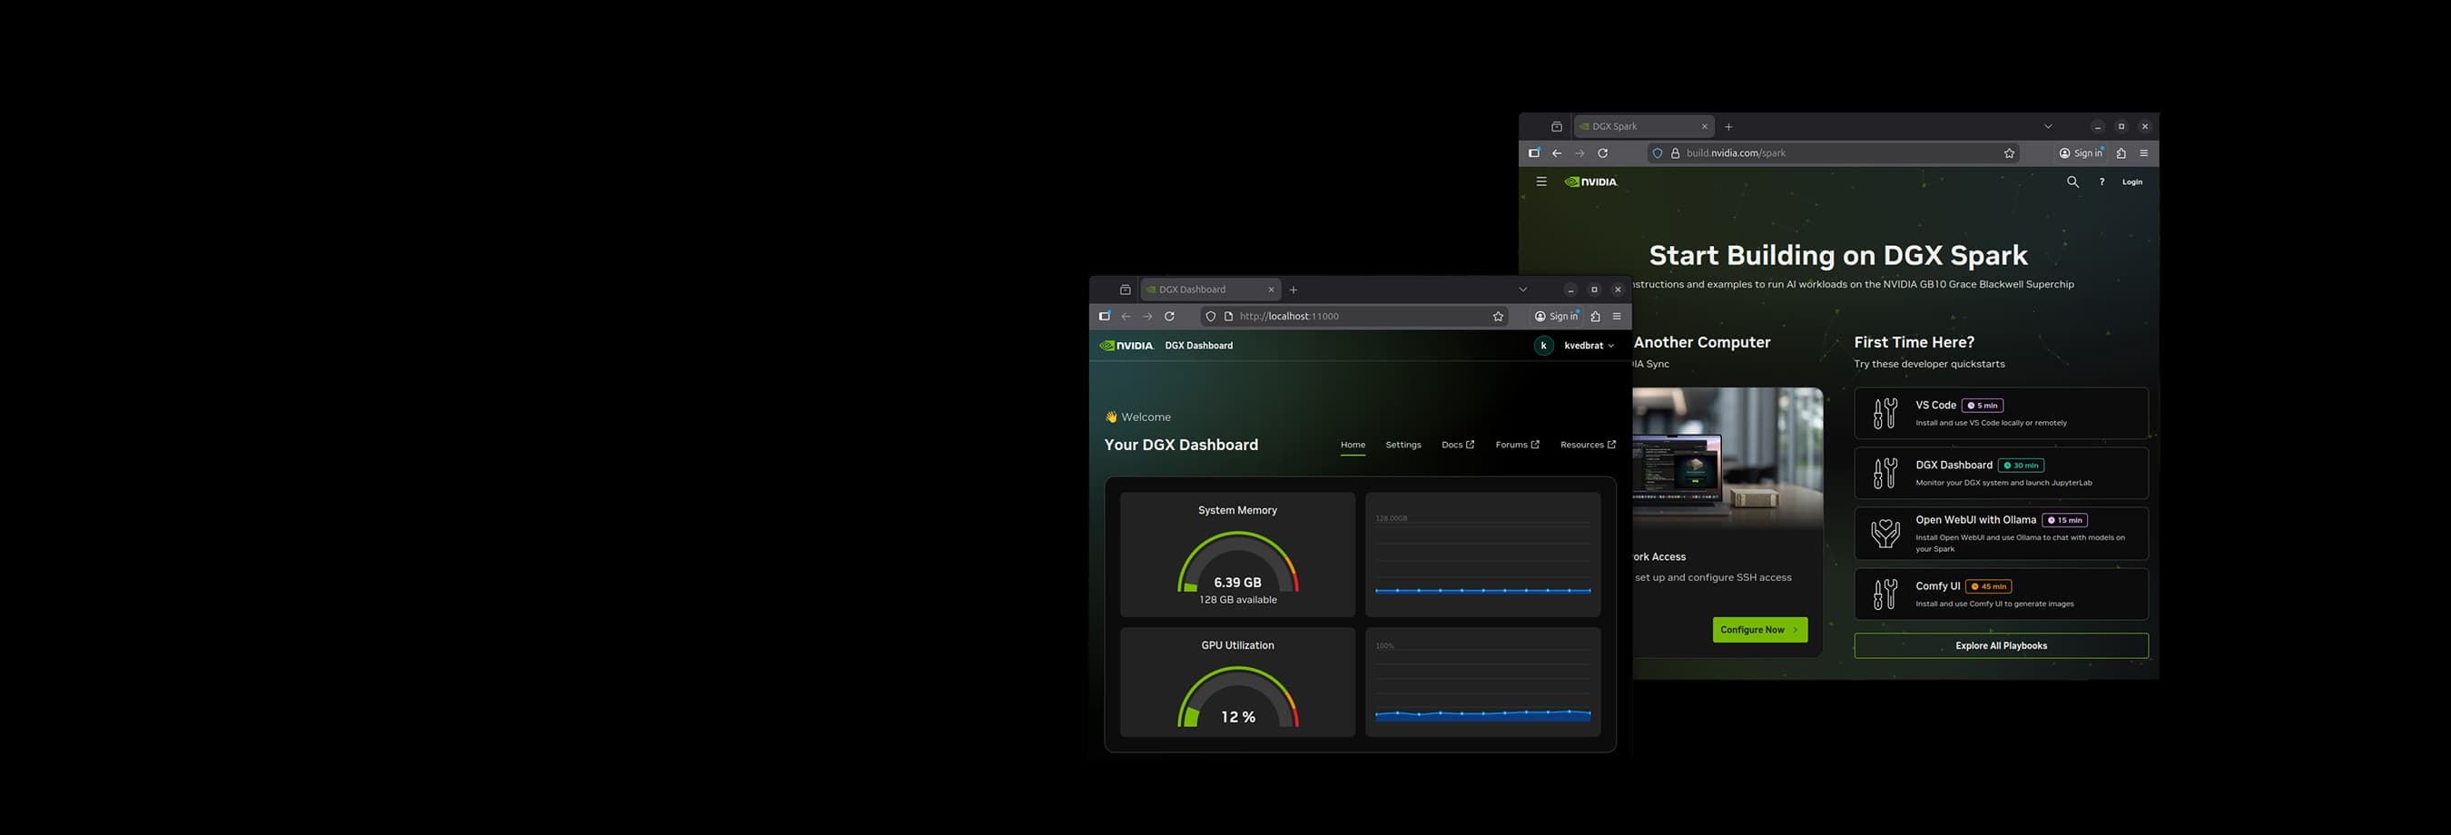Open the padlock site info for build.nvidia.com

click(x=1676, y=153)
